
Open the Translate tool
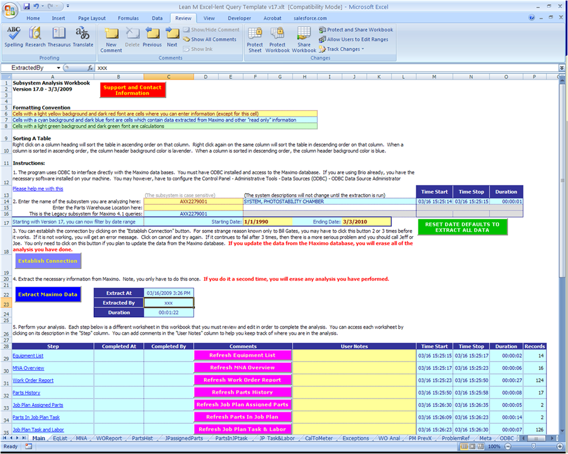pyautogui.click(x=83, y=37)
